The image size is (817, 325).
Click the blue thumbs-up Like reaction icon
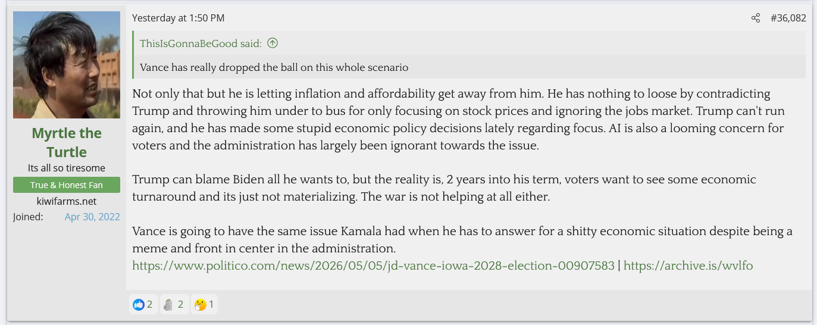coord(139,305)
